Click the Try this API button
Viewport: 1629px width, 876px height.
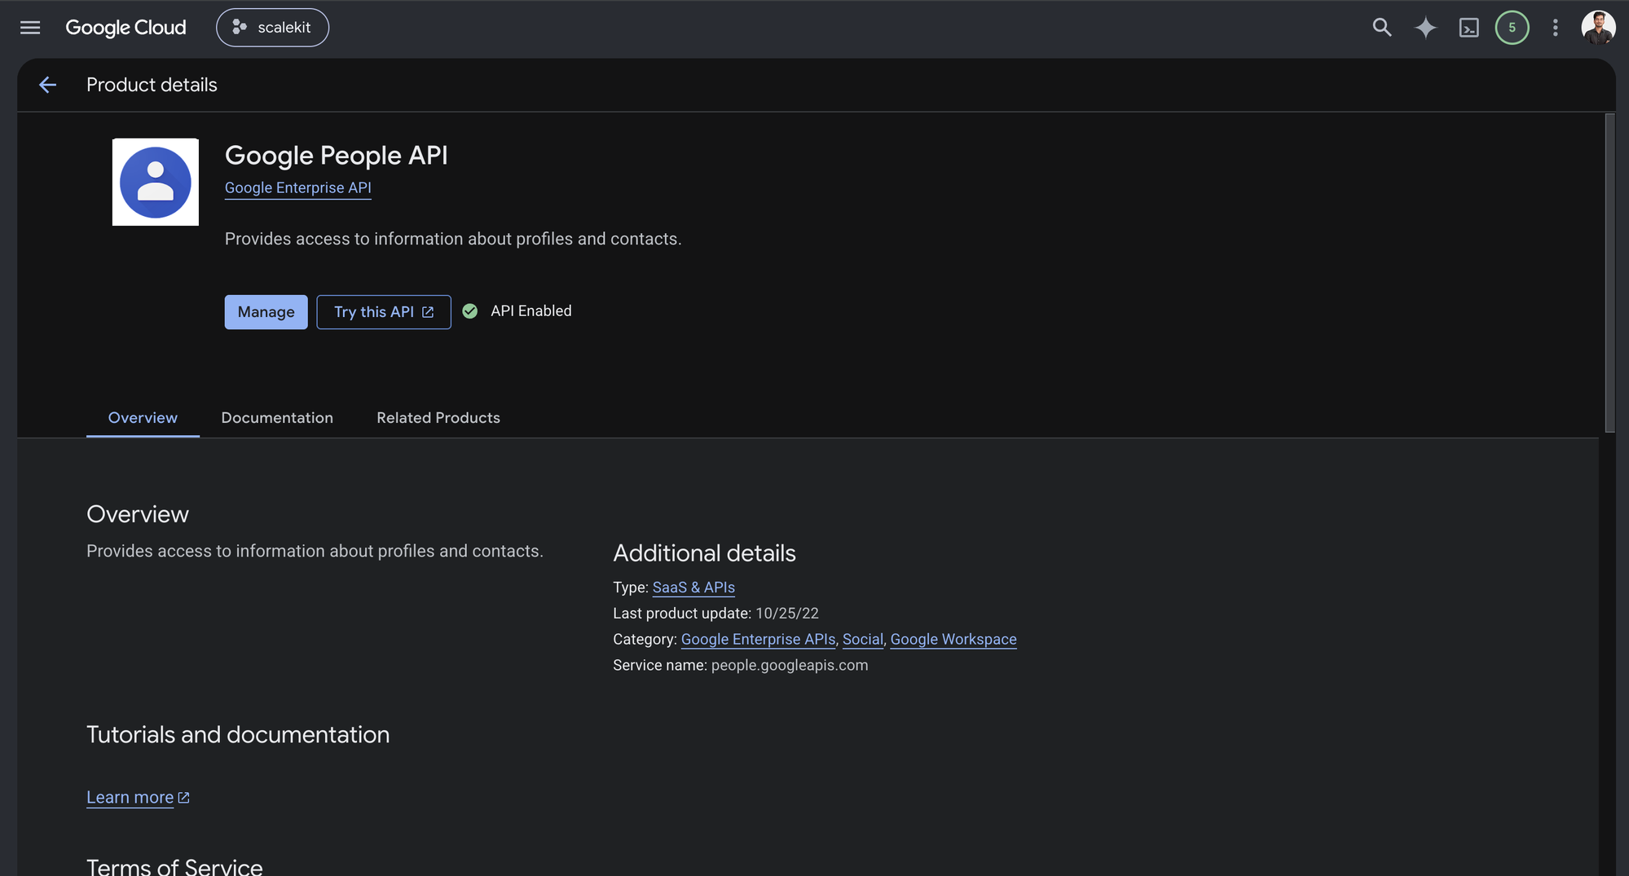(384, 312)
